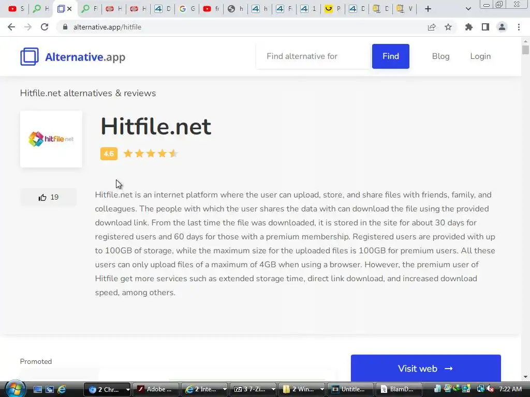This screenshot has width=530, height=397.
Task: Click the forward navigation arrow
Action: click(x=28, y=27)
